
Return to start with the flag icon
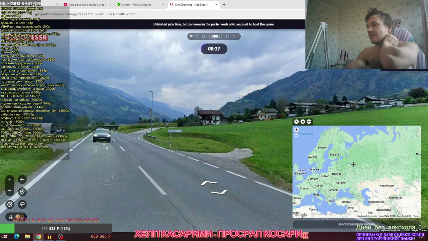[22, 204]
